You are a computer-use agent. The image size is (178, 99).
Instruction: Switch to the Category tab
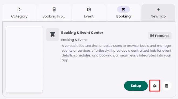(x=19, y=16)
